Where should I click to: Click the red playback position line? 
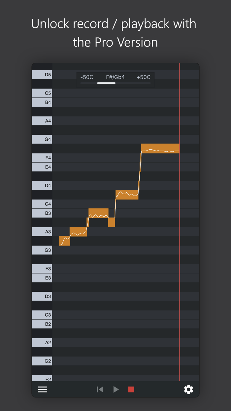pyautogui.click(x=180, y=221)
